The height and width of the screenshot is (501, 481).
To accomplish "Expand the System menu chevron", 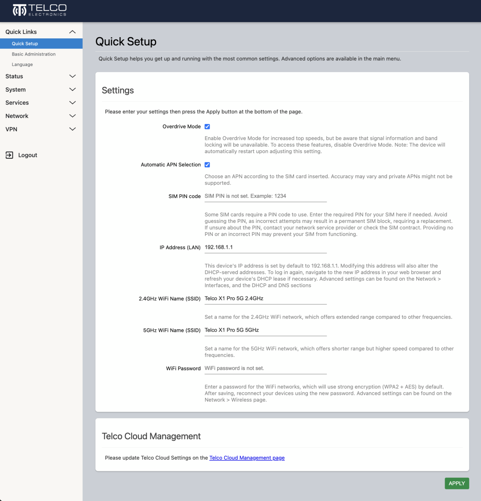I will coord(72,89).
